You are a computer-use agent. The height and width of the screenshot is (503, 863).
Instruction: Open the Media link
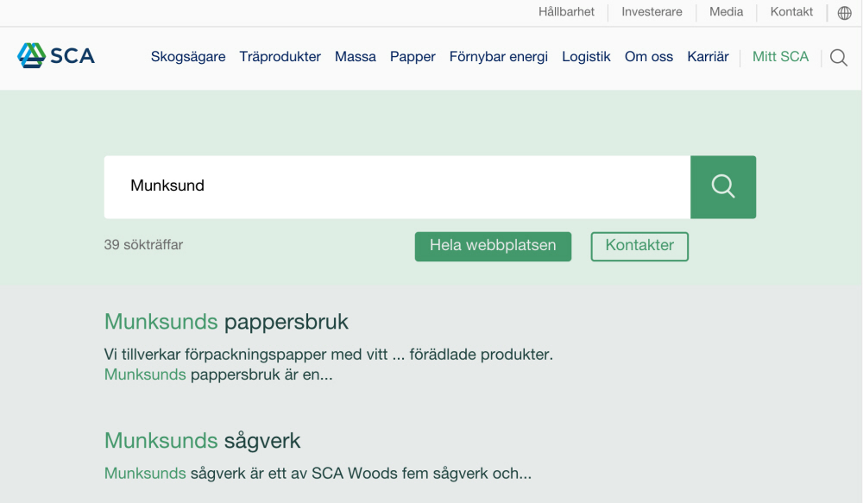pos(726,11)
